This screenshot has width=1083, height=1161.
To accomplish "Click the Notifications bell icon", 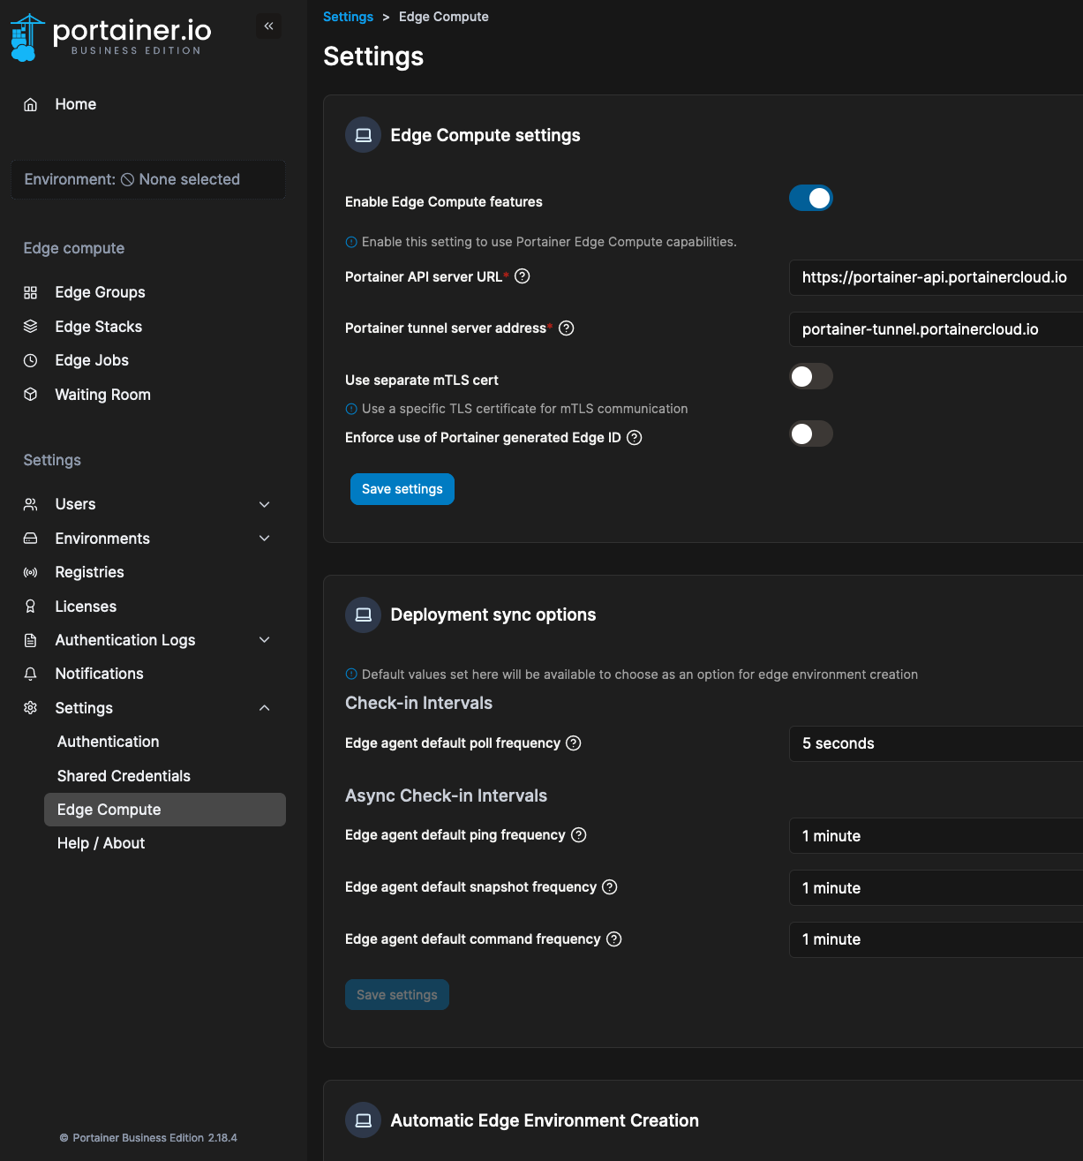I will tap(31, 674).
